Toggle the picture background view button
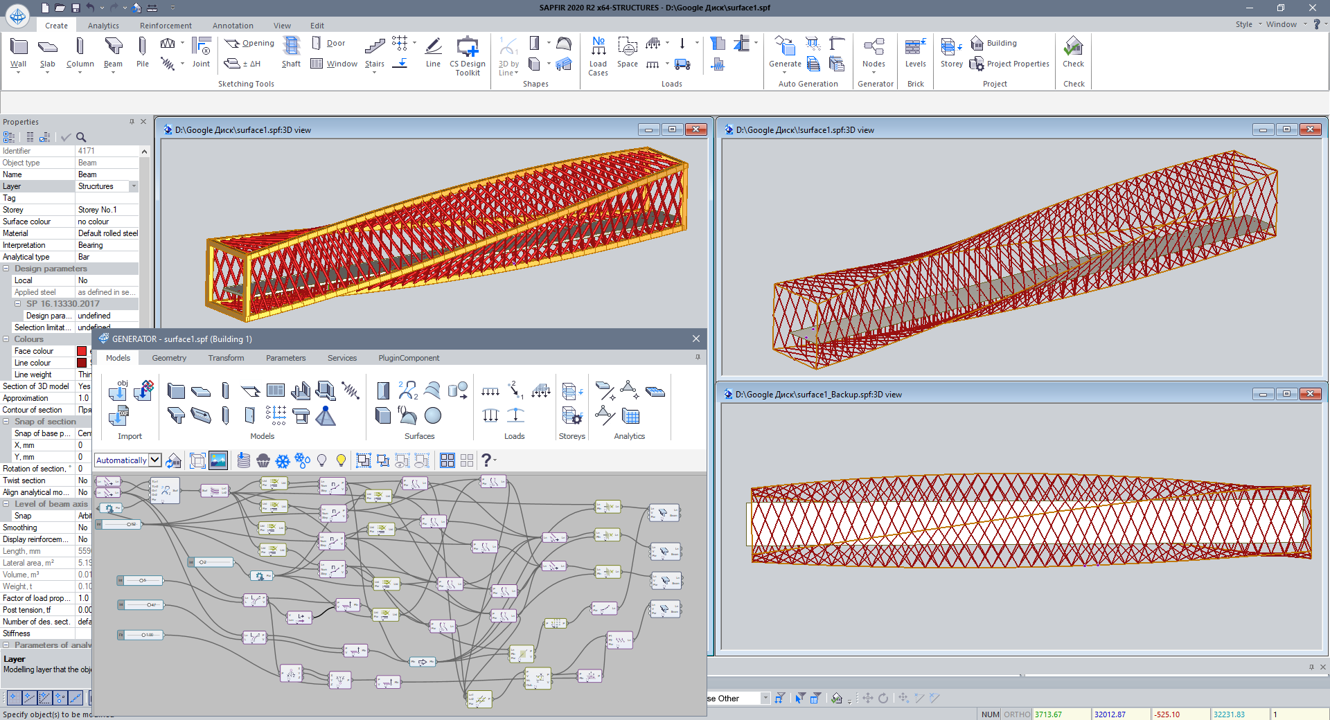Viewport: 1330px width, 720px height. coord(218,460)
